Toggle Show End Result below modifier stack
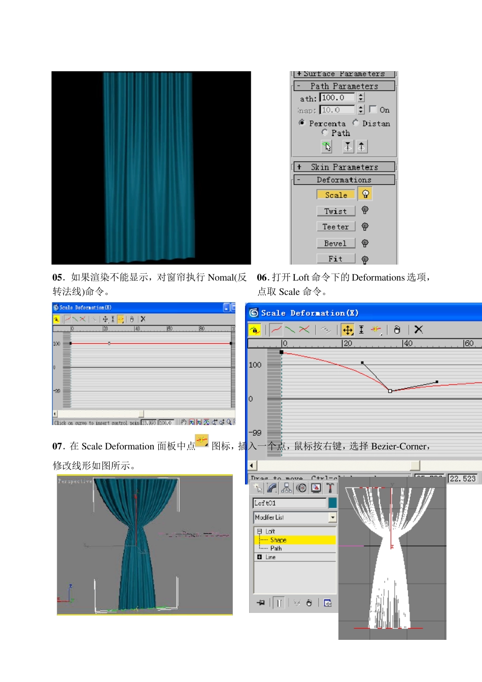Image resolution: width=482 pixels, height=682 pixels. coord(279,603)
